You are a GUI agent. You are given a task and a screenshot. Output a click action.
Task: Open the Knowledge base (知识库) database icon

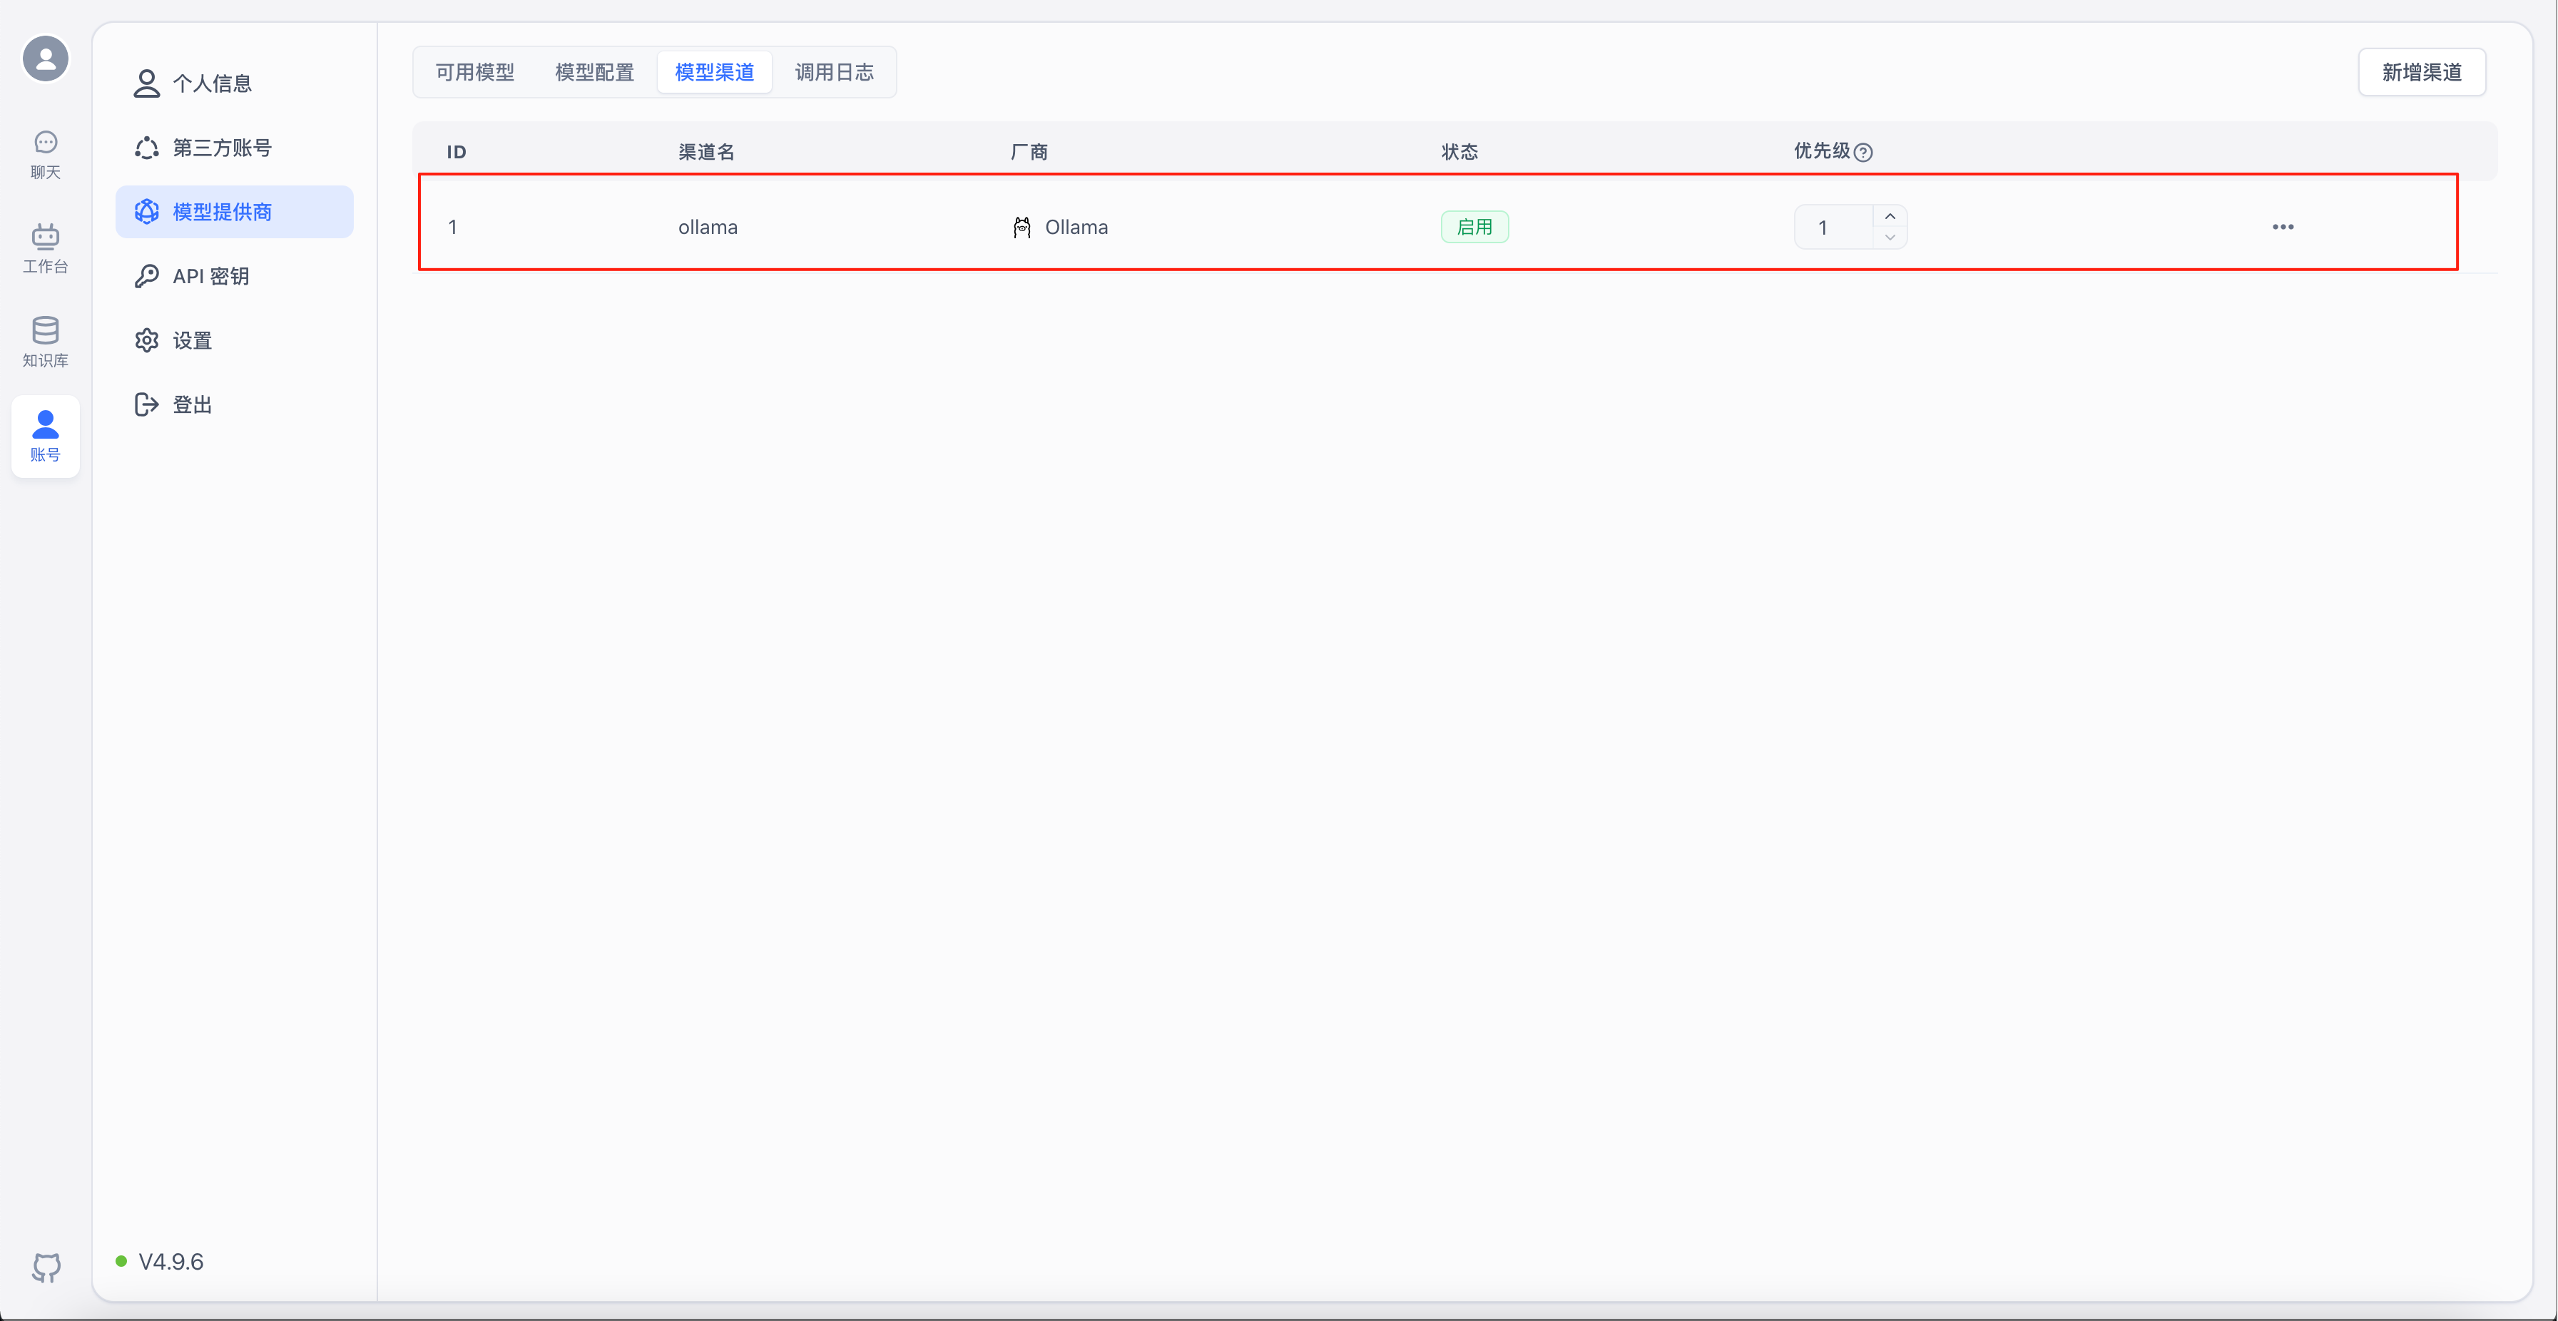coord(46,341)
